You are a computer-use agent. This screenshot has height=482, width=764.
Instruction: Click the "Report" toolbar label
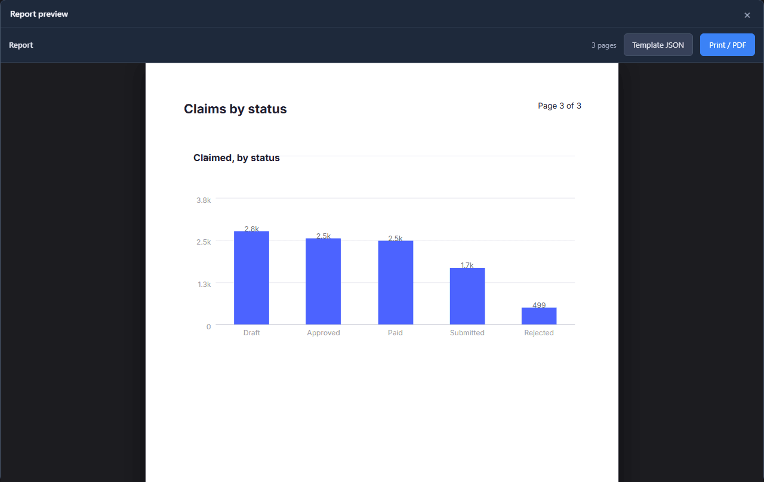[21, 45]
